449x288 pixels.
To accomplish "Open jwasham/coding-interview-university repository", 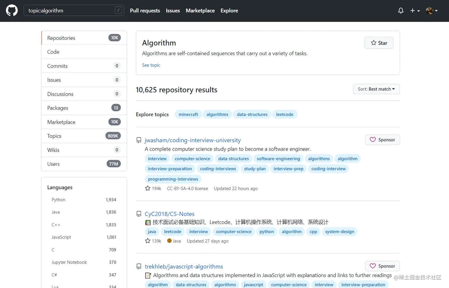I will (193, 140).
